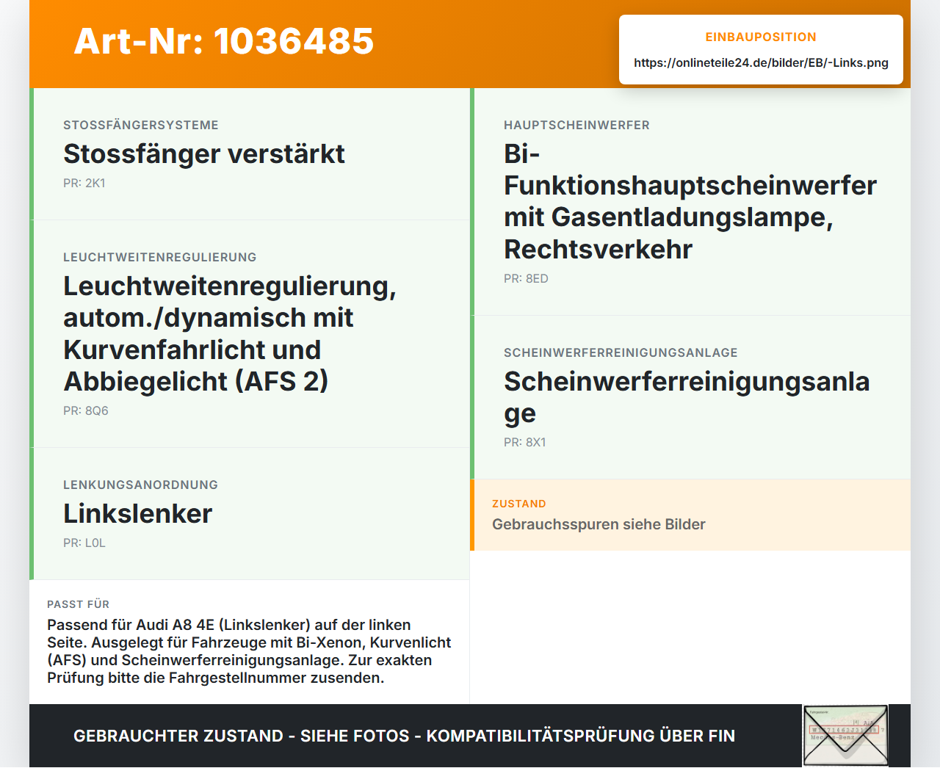The height and width of the screenshot is (768, 940).
Task: Click the LEUCHTWEITENREGULIERUNG category label
Action: point(160,258)
